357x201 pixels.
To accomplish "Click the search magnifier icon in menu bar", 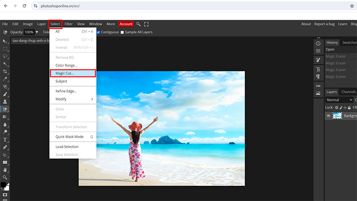I will point(138,24).
